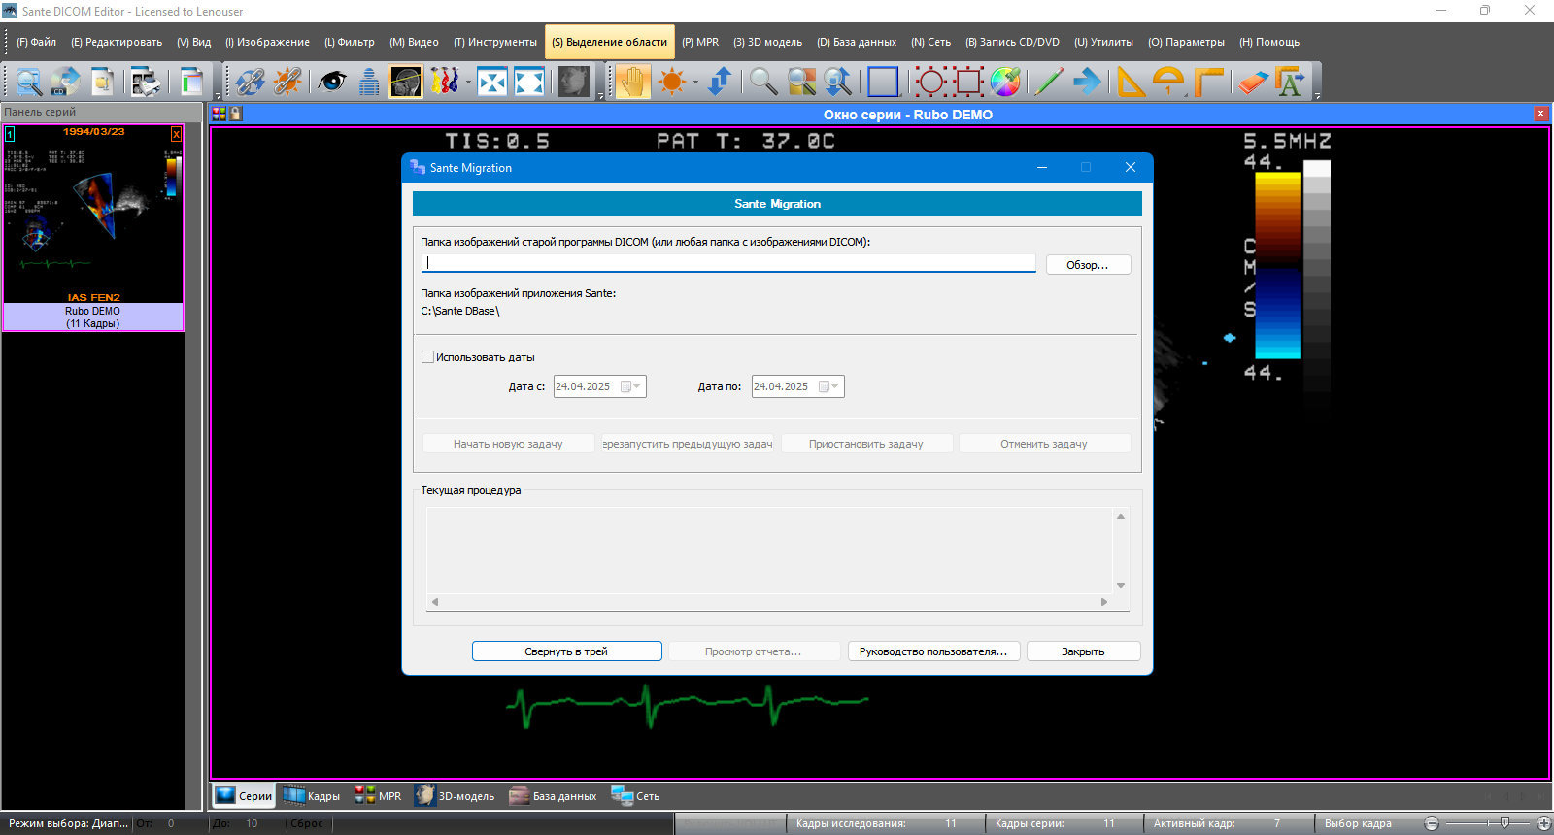Click the eye icon in toolbar
The width and height of the screenshot is (1554, 835).
332,82
